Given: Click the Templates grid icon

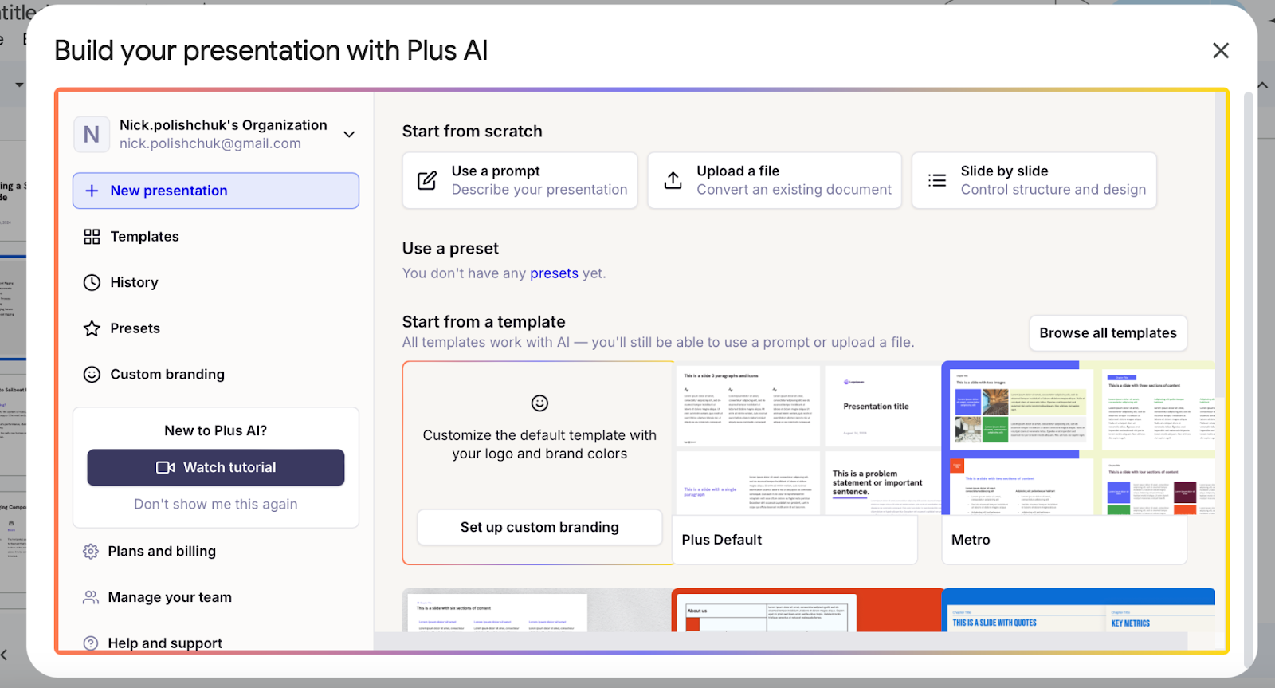Looking at the screenshot, I should coord(92,237).
